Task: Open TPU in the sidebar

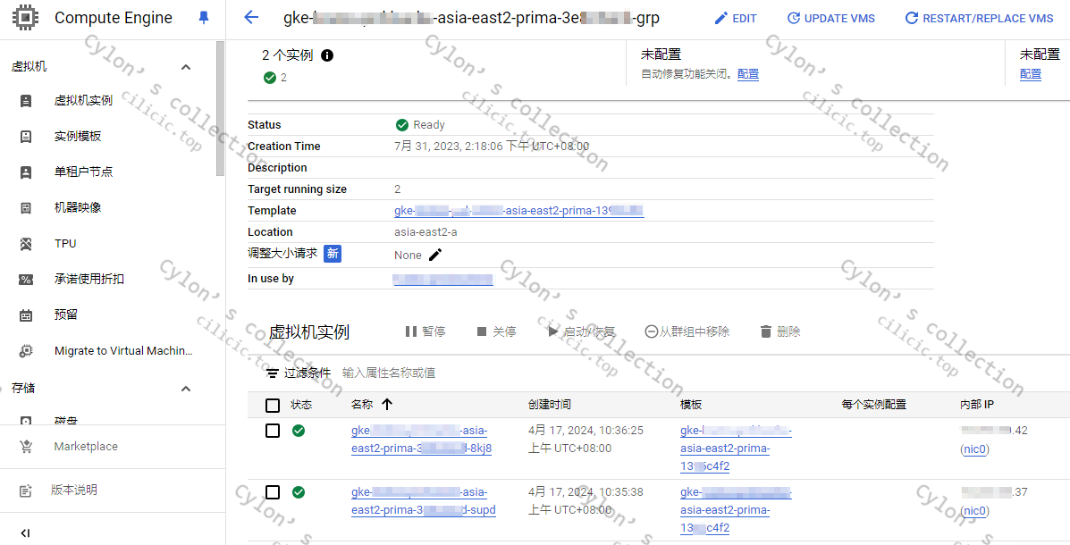Action: point(65,244)
